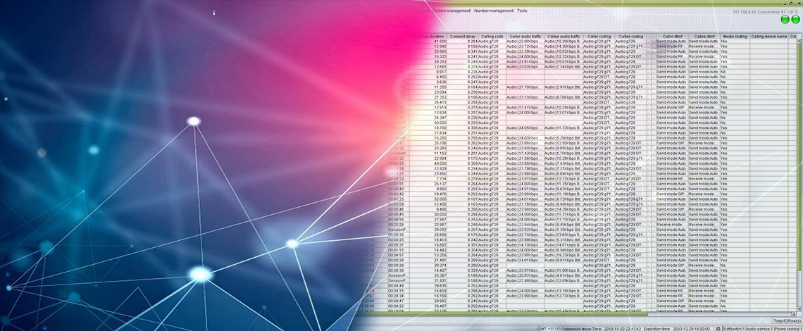Select the time cell 00:20:28
Viewport: 803px width, 331px height.
(x=397, y=225)
